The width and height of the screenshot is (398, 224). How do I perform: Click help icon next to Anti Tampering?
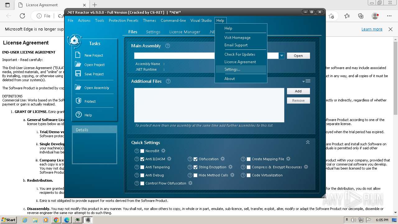coord(137,167)
